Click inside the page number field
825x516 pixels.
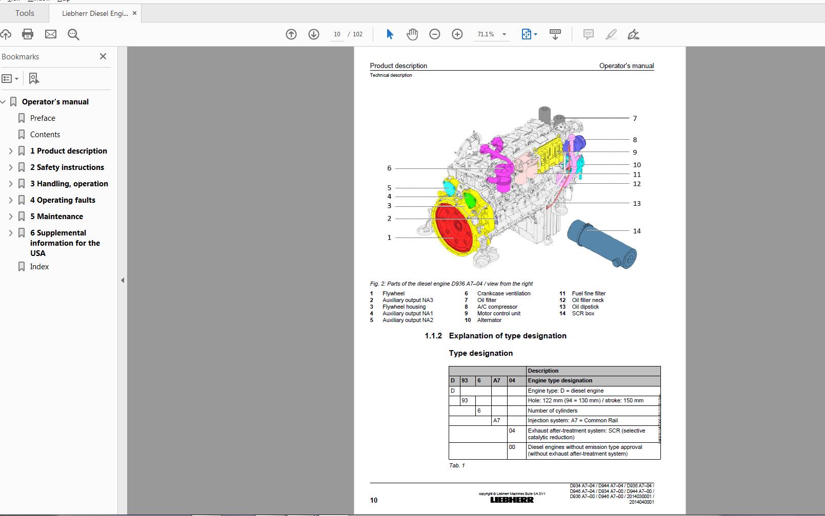(337, 34)
